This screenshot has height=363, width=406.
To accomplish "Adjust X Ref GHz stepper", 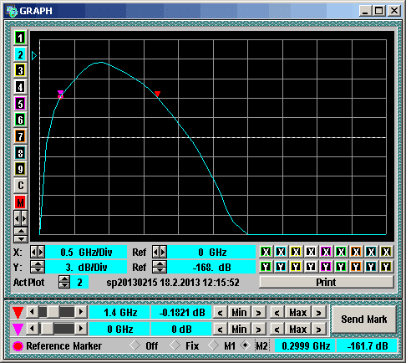I will tap(160, 253).
